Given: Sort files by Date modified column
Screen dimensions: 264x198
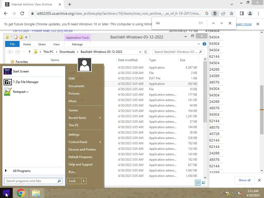Looking at the screenshot, I should point(128,60).
